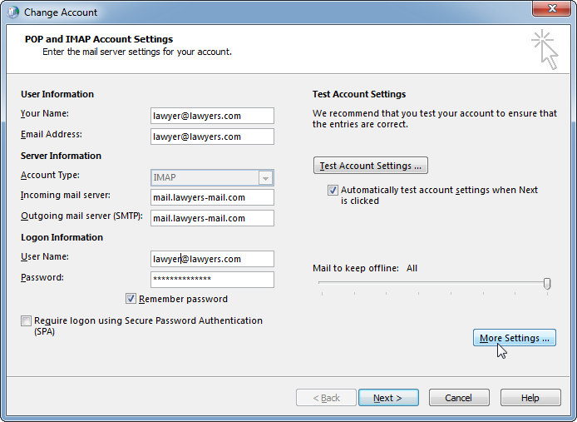The height and width of the screenshot is (422, 577).
Task: Open More Settings dialog
Action: tap(514, 338)
